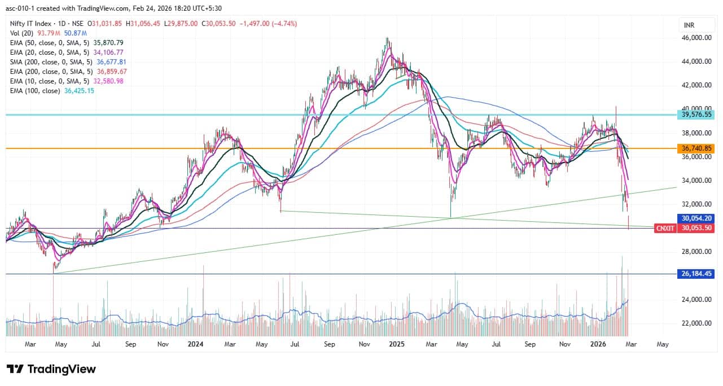This screenshot has width=723, height=386.
Task: Click the SMA 200 value 36,677.81
Action: (112, 62)
